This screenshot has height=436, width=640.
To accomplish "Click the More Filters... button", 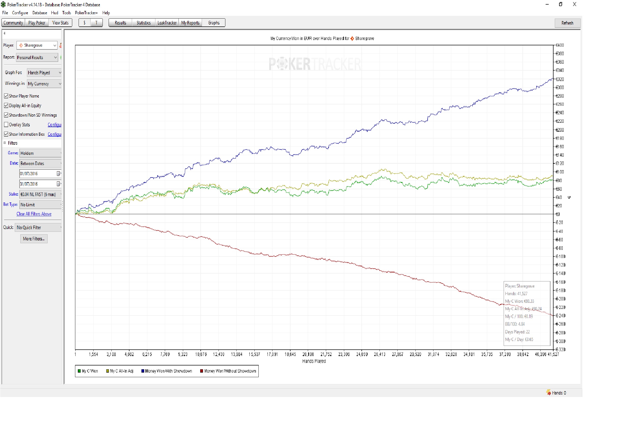I will [34, 239].
